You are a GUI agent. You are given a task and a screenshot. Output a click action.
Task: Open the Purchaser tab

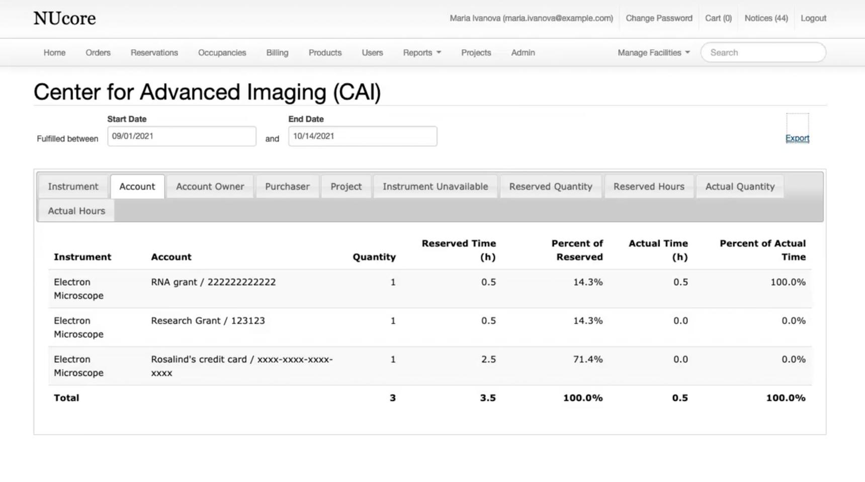coord(287,187)
